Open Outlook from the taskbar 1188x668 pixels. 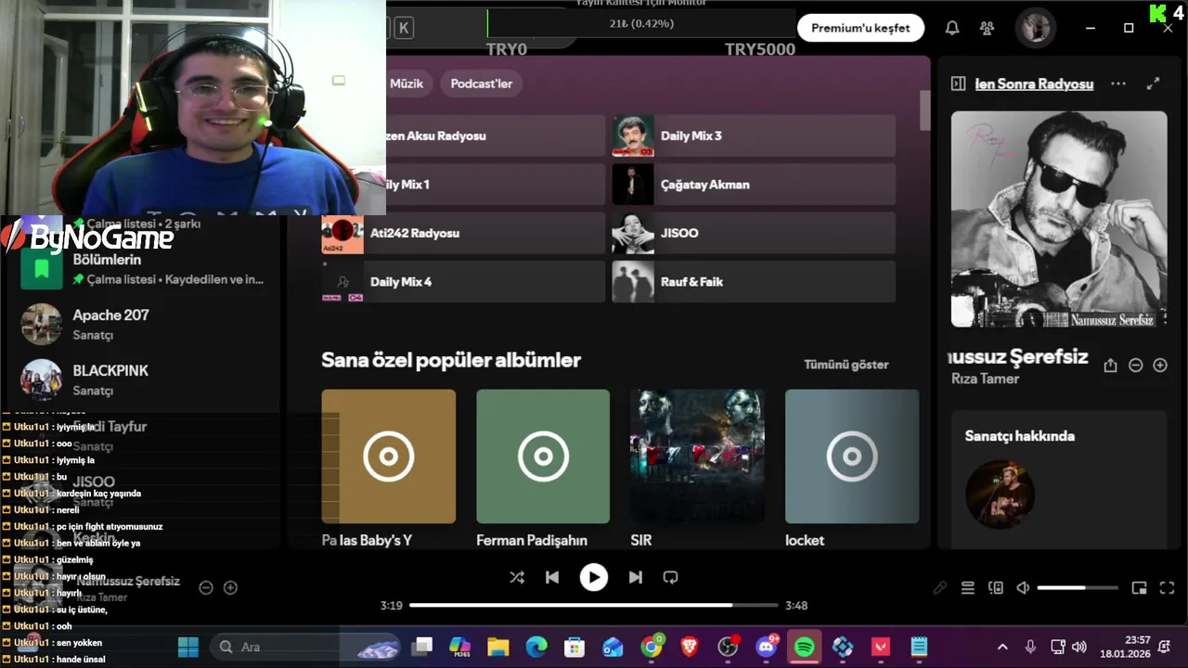pyautogui.click(x=613, y=647)
